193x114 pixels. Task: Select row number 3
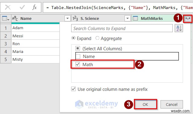[6, 44]
